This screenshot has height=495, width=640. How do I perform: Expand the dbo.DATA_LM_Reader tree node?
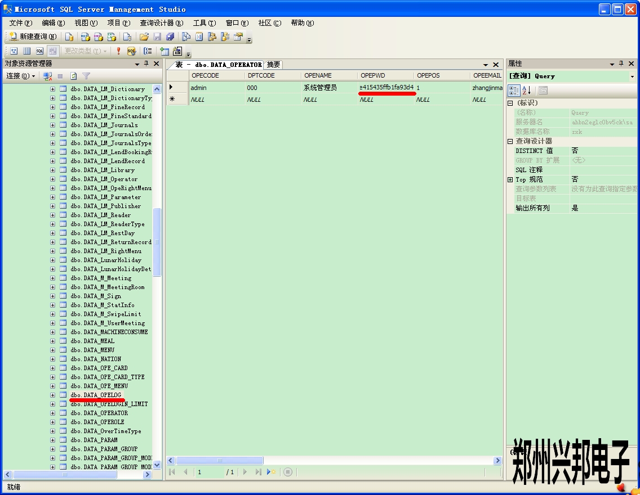(x=52, y=215)
